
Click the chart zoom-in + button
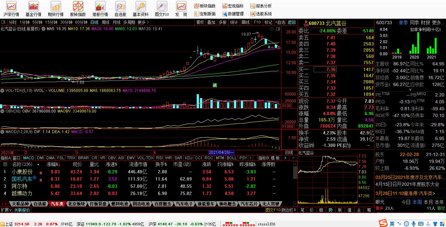coord(285,158)
